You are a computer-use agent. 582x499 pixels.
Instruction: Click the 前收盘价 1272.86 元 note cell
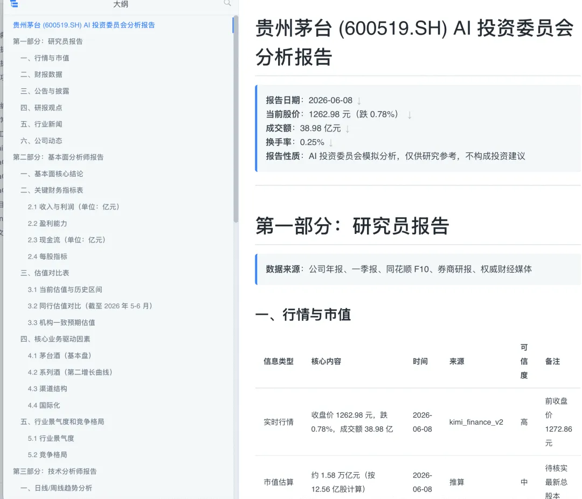click(558, 422)
